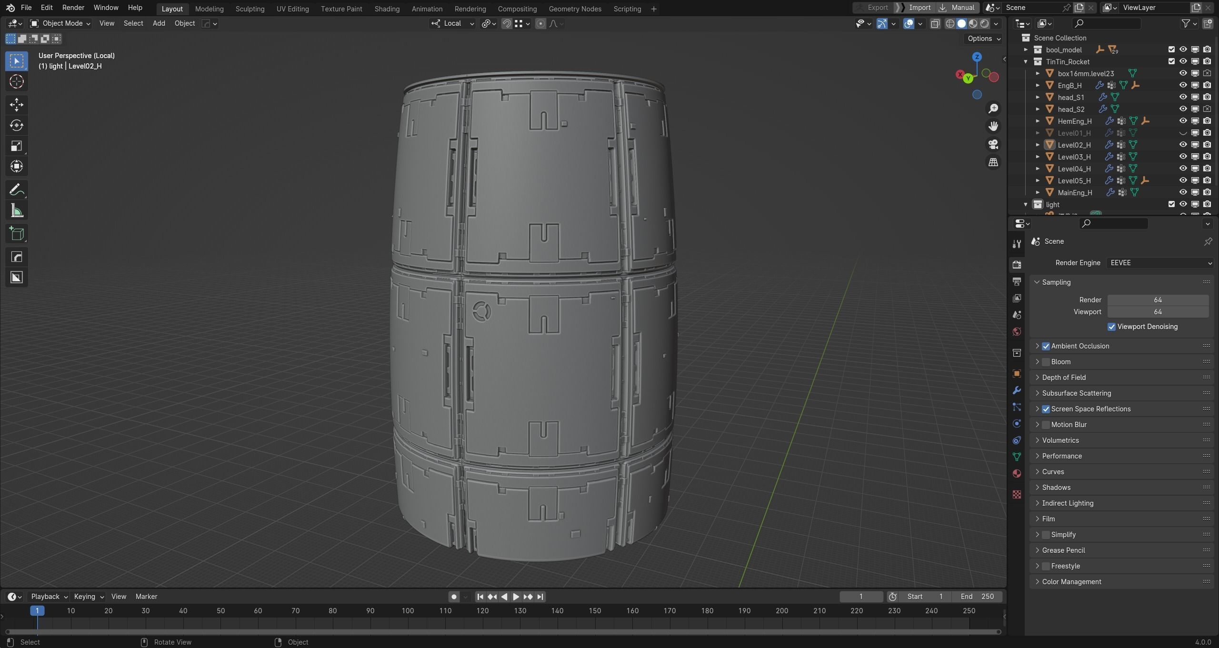Image resolution: width=1219 pixels, height=648 pixels.
Task: Select the Move tool in toolbar
Action: [17, 105]
